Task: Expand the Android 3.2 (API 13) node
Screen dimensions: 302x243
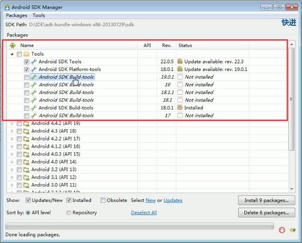Action: [12, 170]
